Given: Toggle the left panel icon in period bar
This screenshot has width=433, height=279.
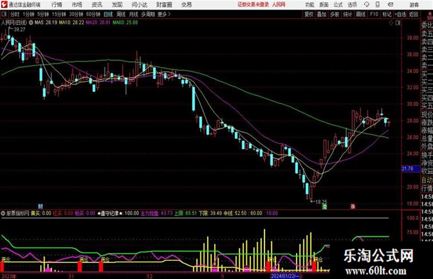Looking at the screenshot, I should click(4, 14).
